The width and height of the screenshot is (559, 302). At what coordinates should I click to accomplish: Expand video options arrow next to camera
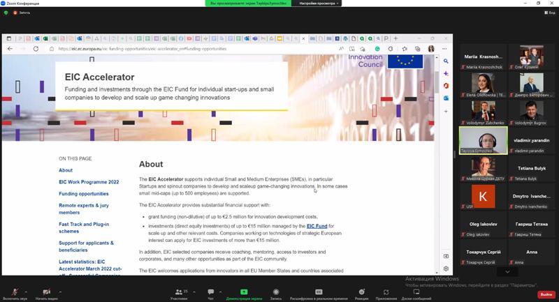(60, 292)
